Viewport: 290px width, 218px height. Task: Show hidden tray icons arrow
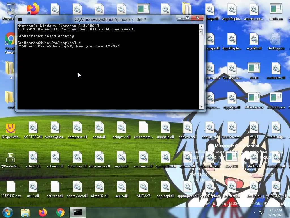tap(255, 213)
